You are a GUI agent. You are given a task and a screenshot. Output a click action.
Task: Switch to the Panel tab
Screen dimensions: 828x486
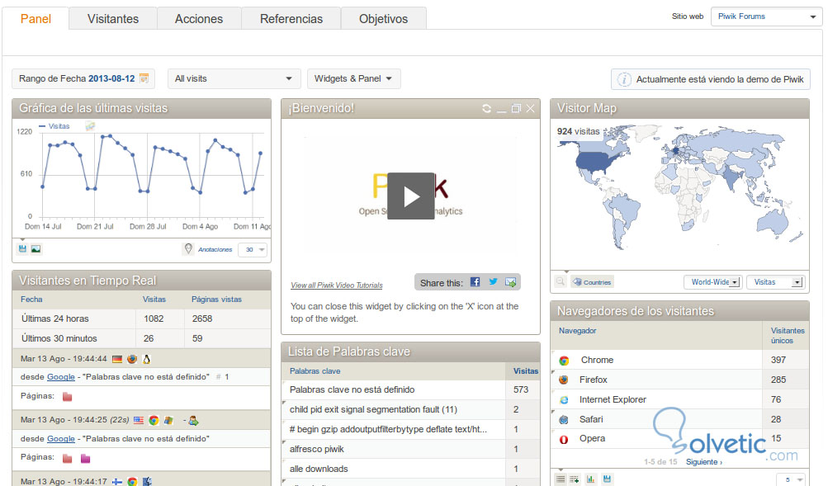[x=35, y=19]
